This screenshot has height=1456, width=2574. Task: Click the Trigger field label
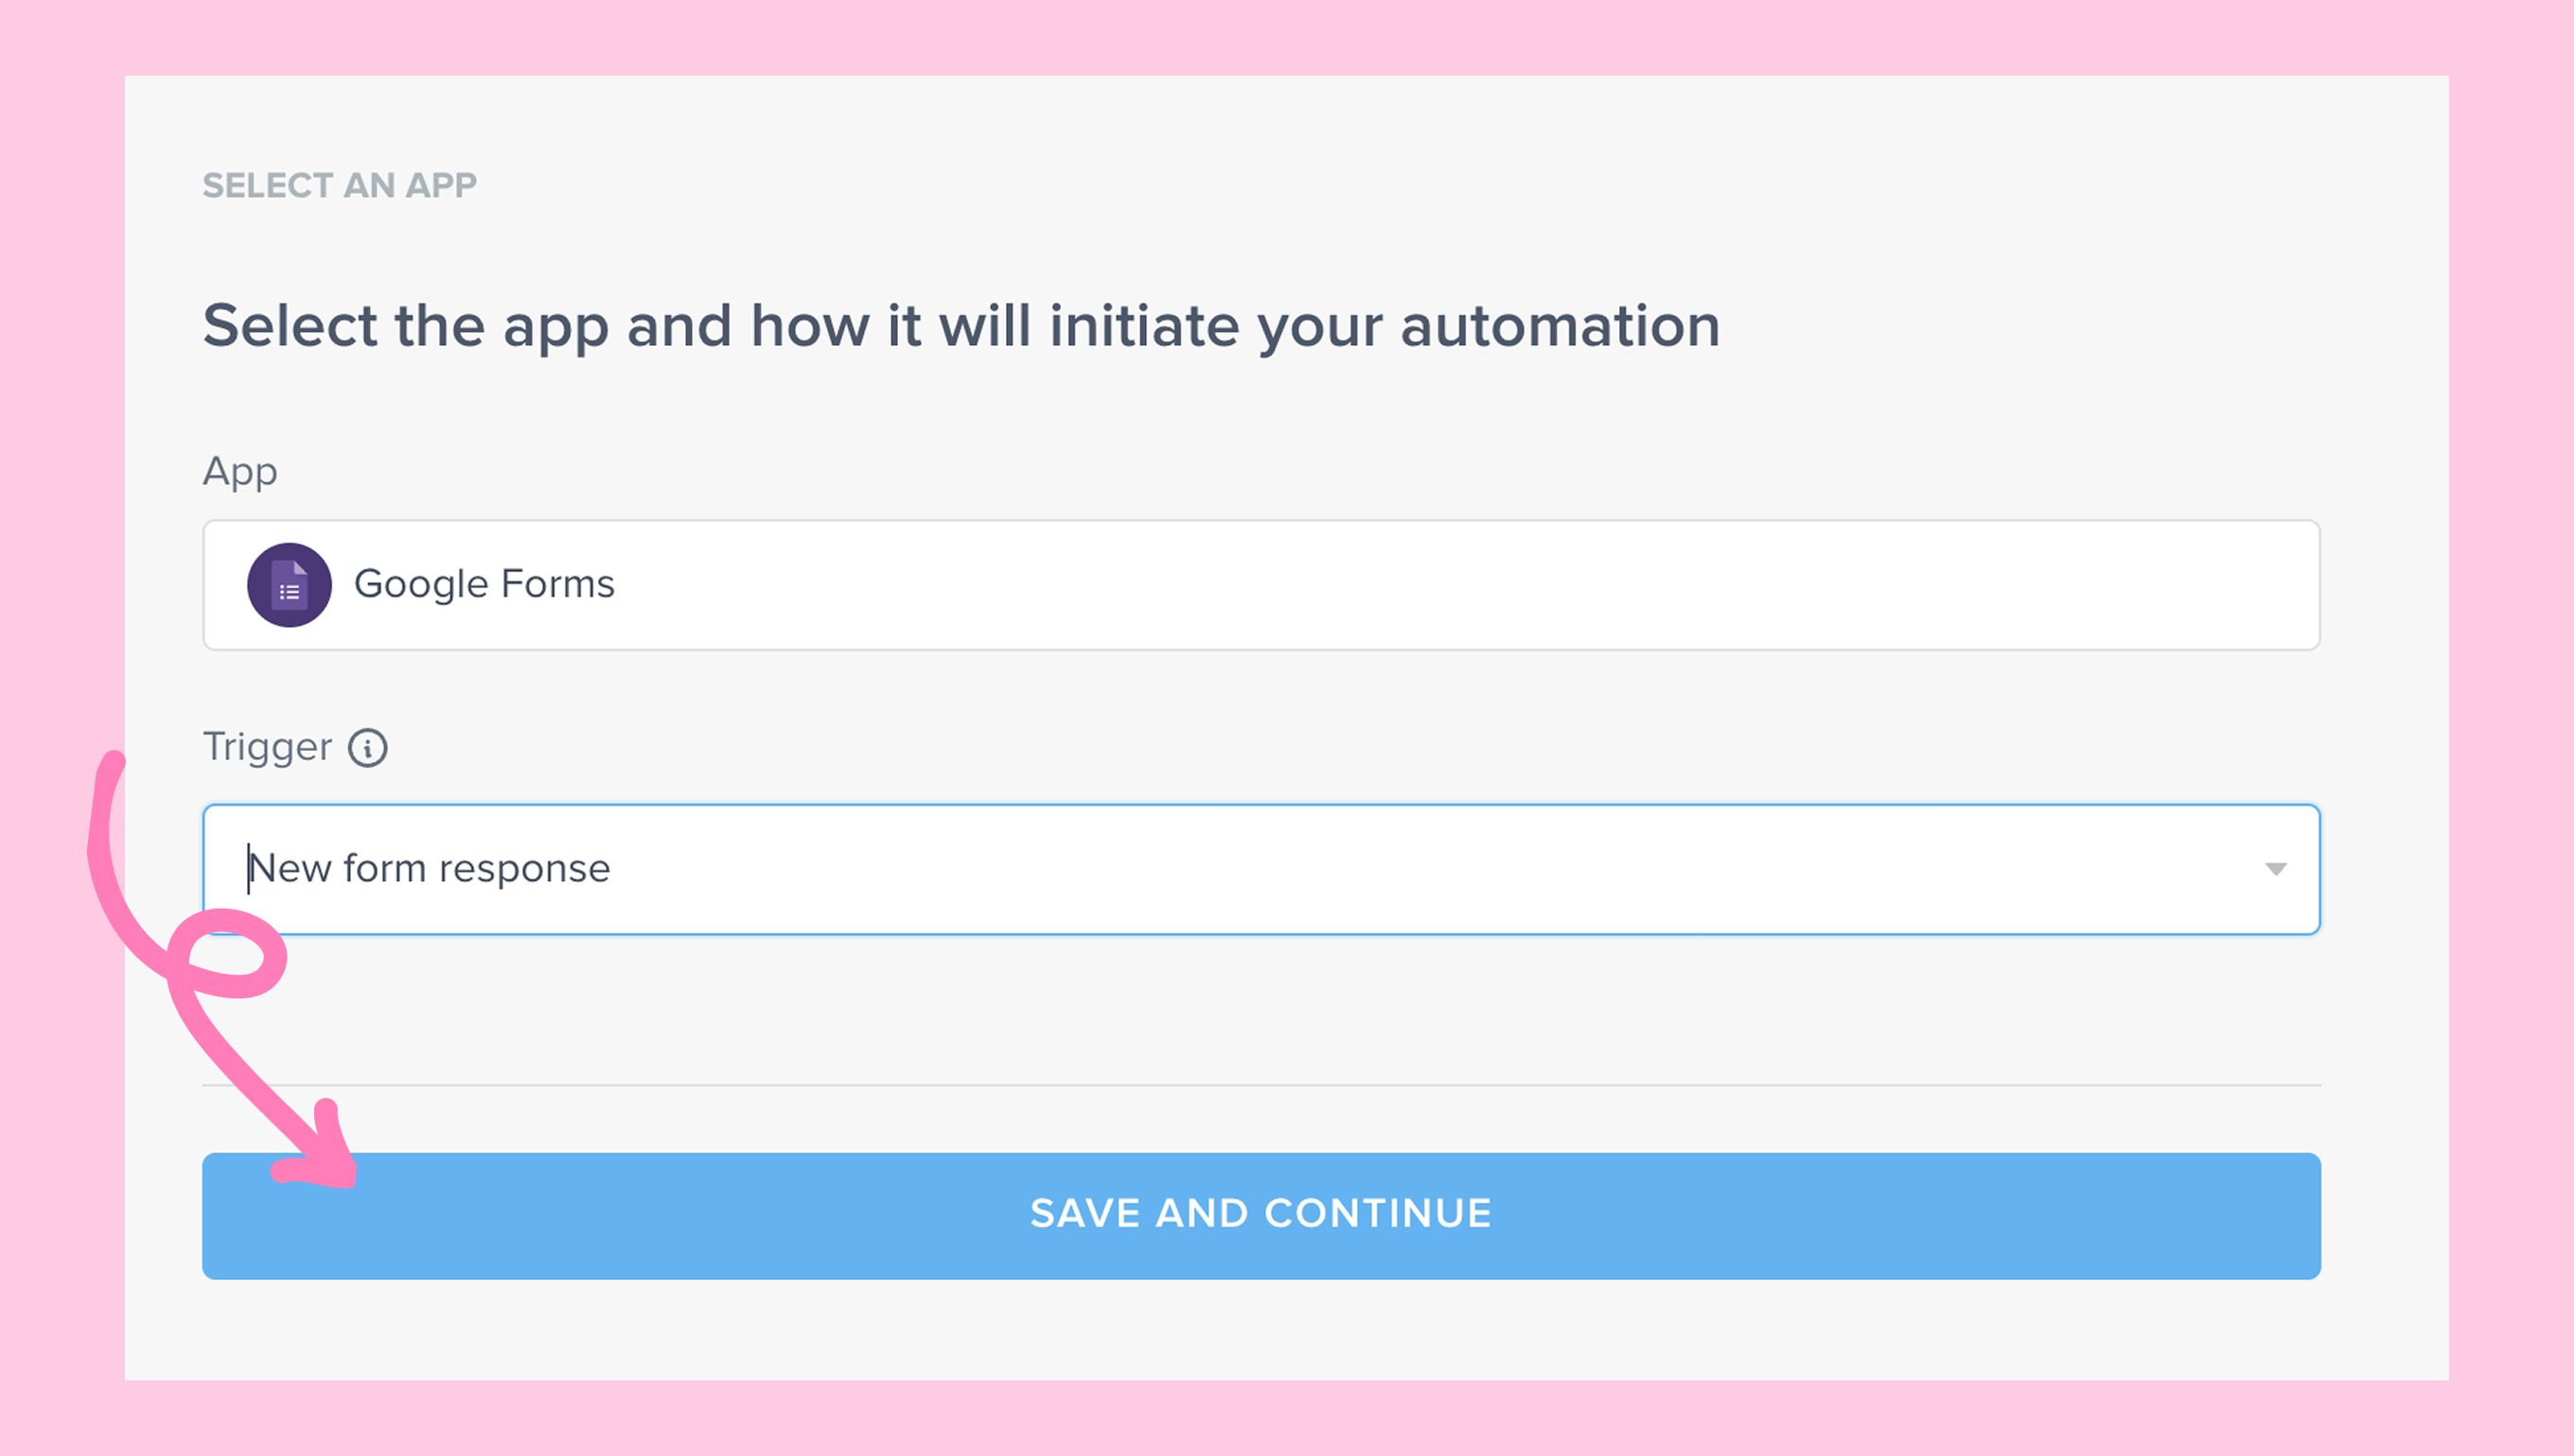[267, 747]
